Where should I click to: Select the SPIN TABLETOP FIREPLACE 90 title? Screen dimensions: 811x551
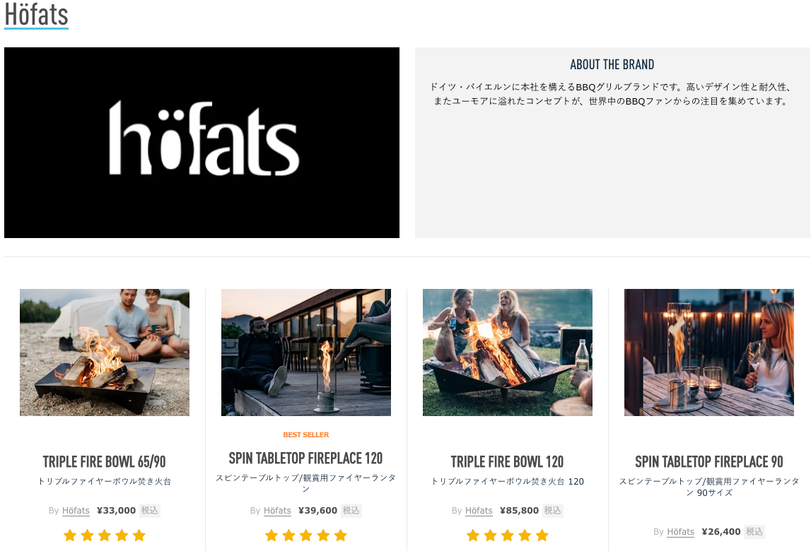[x=709, y=461]
